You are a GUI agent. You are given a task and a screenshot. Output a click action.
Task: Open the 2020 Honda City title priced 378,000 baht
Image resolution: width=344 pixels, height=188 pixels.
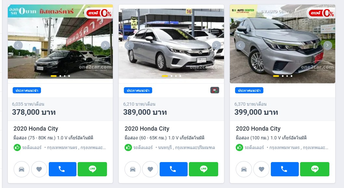pos(36,129)
